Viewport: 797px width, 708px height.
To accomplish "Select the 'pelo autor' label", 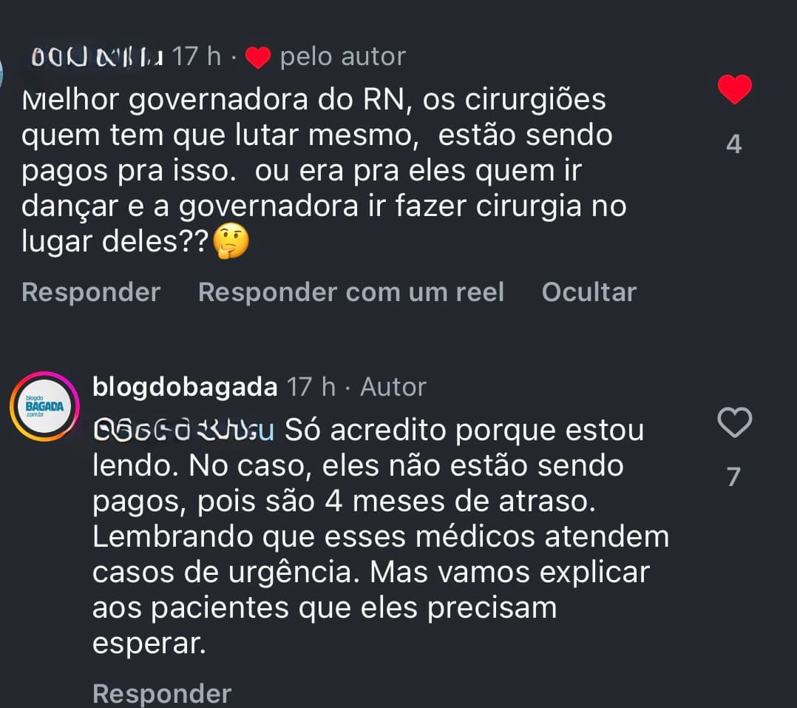I will (342, 55).
